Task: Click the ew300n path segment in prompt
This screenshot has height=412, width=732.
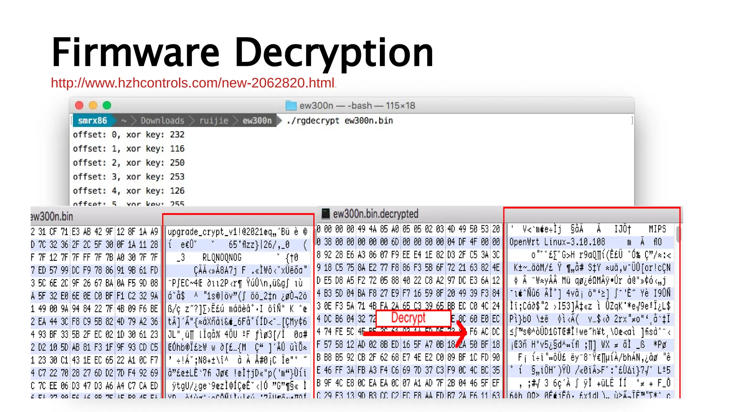Action: click(257, 121)
